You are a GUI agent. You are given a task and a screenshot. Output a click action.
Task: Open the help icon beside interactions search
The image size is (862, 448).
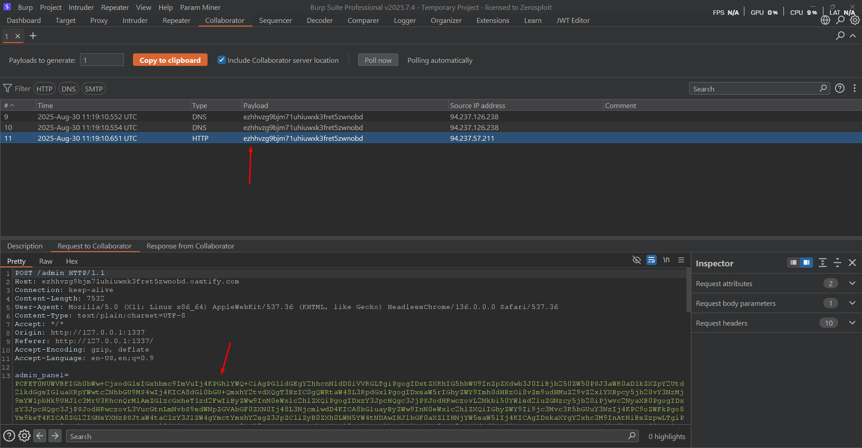840,88
